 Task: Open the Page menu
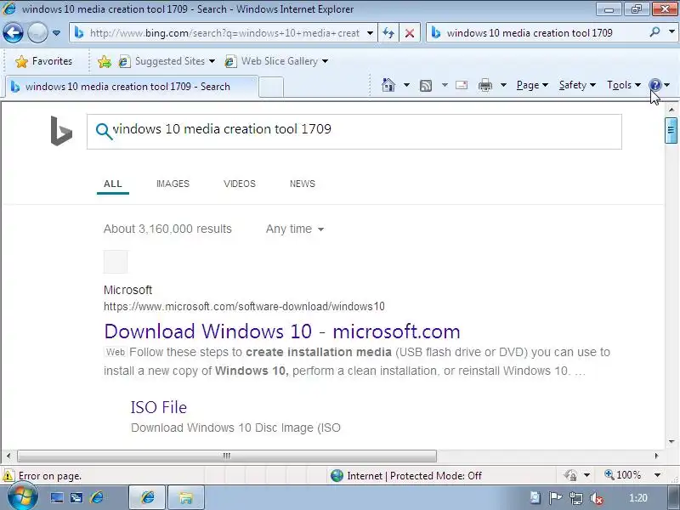coord(532,85)
